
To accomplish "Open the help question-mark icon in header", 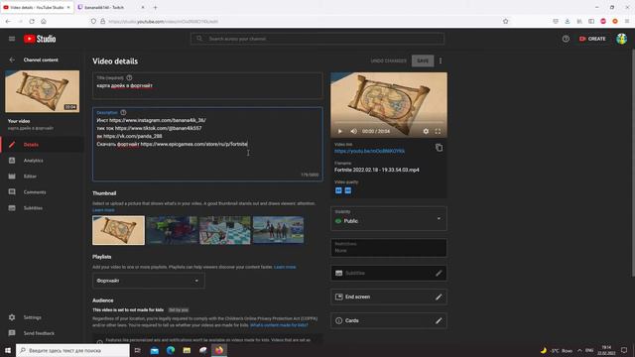I will [x=566, y=39].
